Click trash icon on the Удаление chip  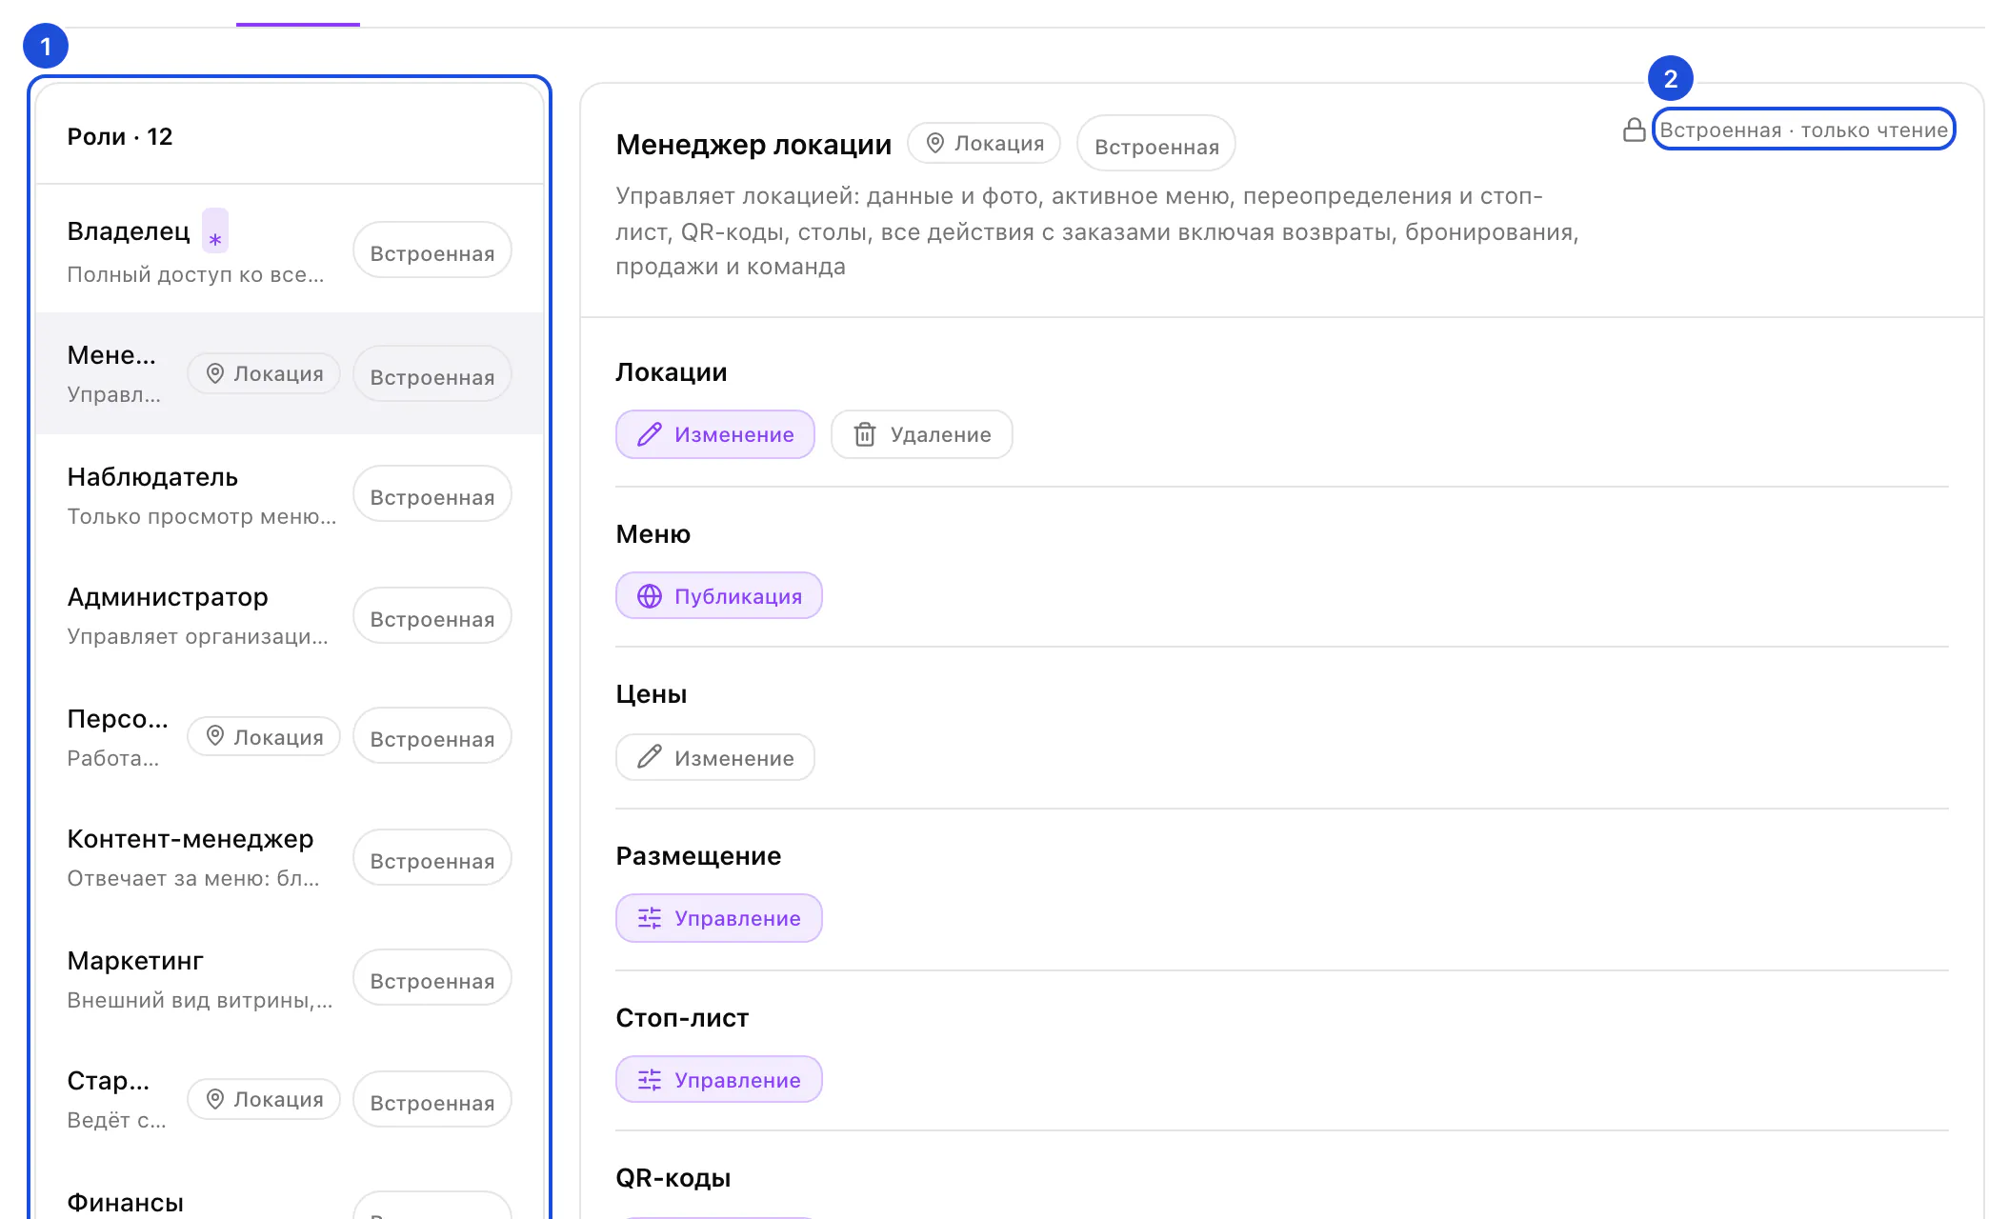tap(865, 434)
